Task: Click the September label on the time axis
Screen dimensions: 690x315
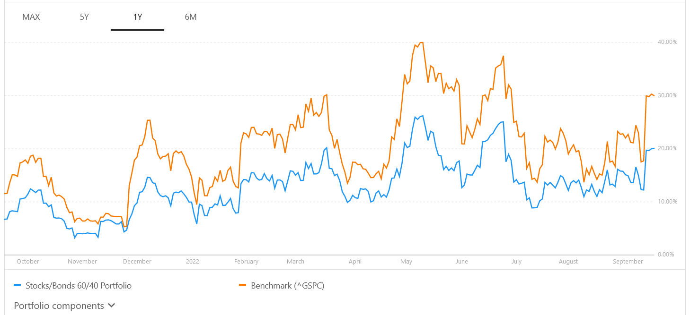Action: 628,261
